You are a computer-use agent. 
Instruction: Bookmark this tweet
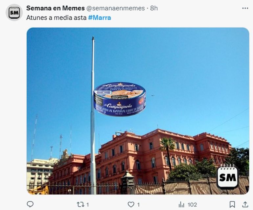pyautogui.click(x=232, y=204)
